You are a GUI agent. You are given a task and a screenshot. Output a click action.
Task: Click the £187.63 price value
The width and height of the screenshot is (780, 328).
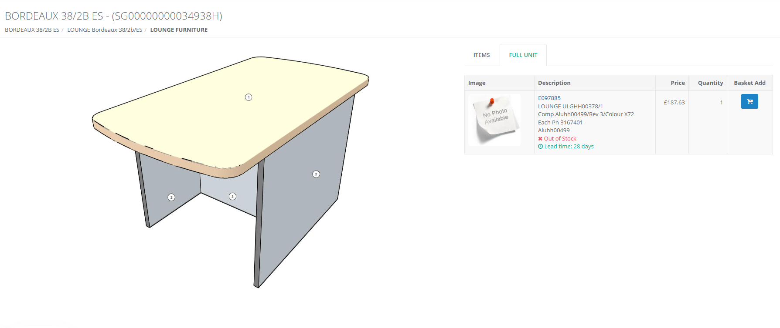pyautogui.click(x=674, y=103)
